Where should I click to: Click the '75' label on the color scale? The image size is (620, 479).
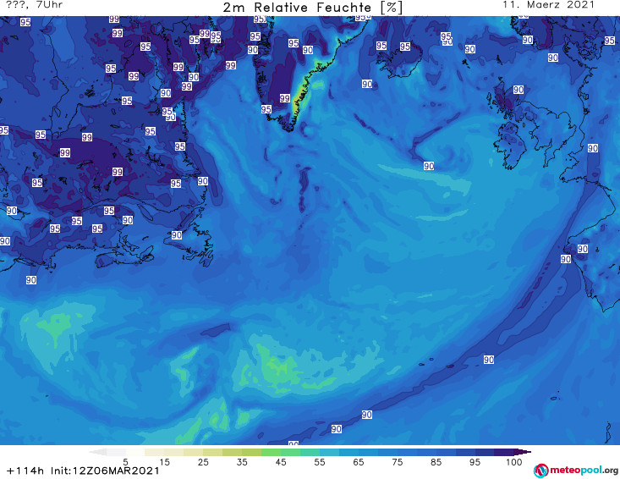397,462
